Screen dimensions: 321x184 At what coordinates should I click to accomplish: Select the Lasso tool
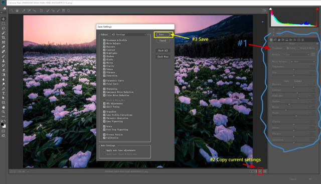tap(4, 28)
